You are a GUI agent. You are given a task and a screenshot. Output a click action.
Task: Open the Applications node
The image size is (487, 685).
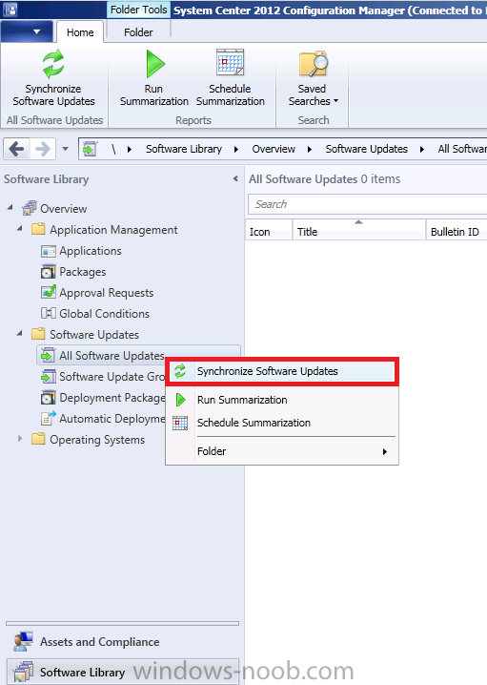tap(91, 251)
